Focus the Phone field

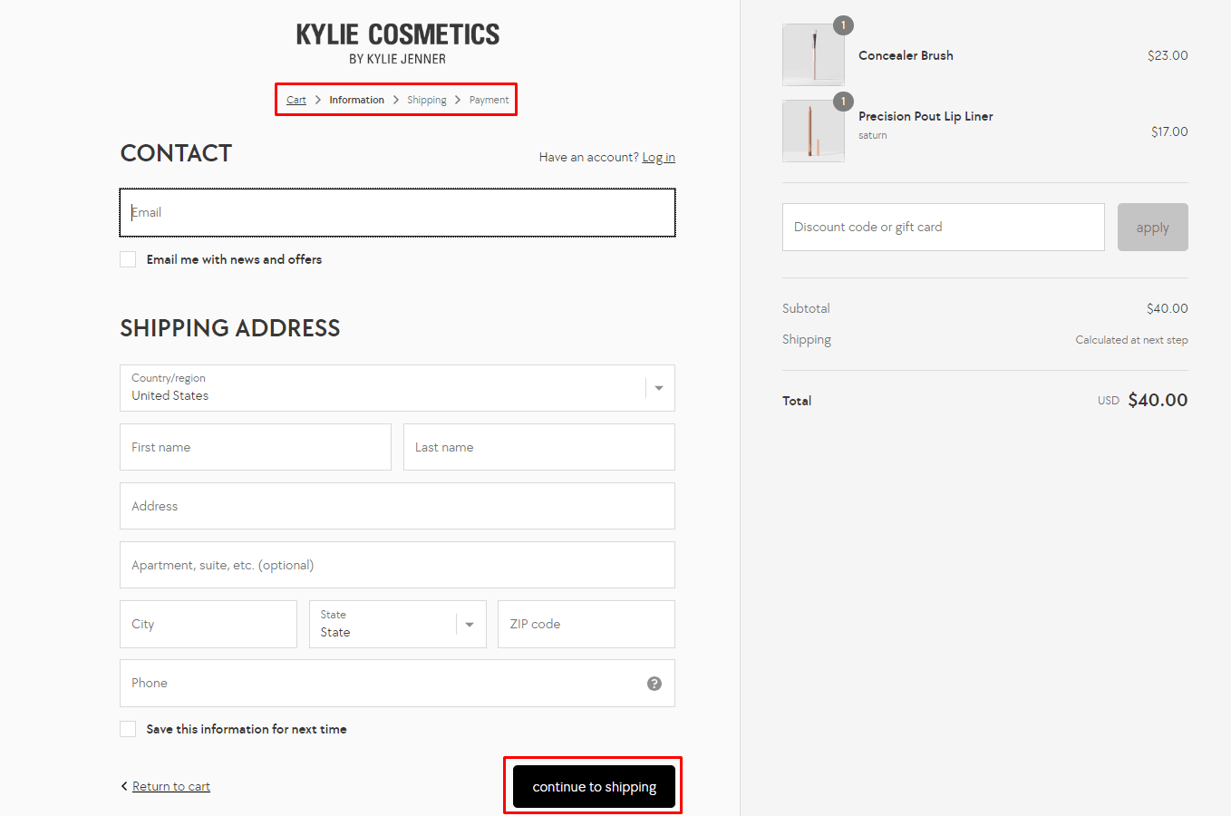click(397, 683)
